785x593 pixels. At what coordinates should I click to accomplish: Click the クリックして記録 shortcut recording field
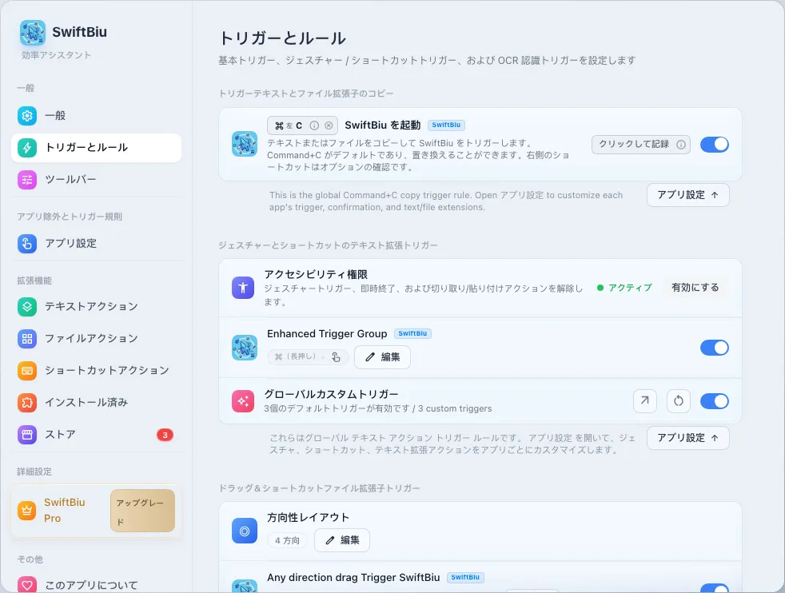click(641, 145)
